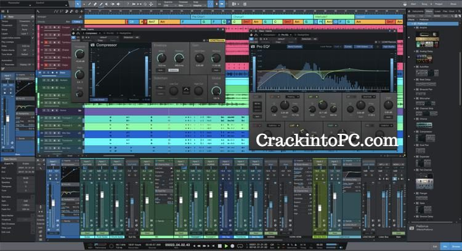462x251 pixels.
Task: Open the Edit view at bottom right
Action: point(435,247)
